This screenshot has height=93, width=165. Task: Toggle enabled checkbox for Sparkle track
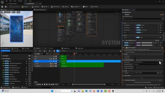click(x=58, y=61)
